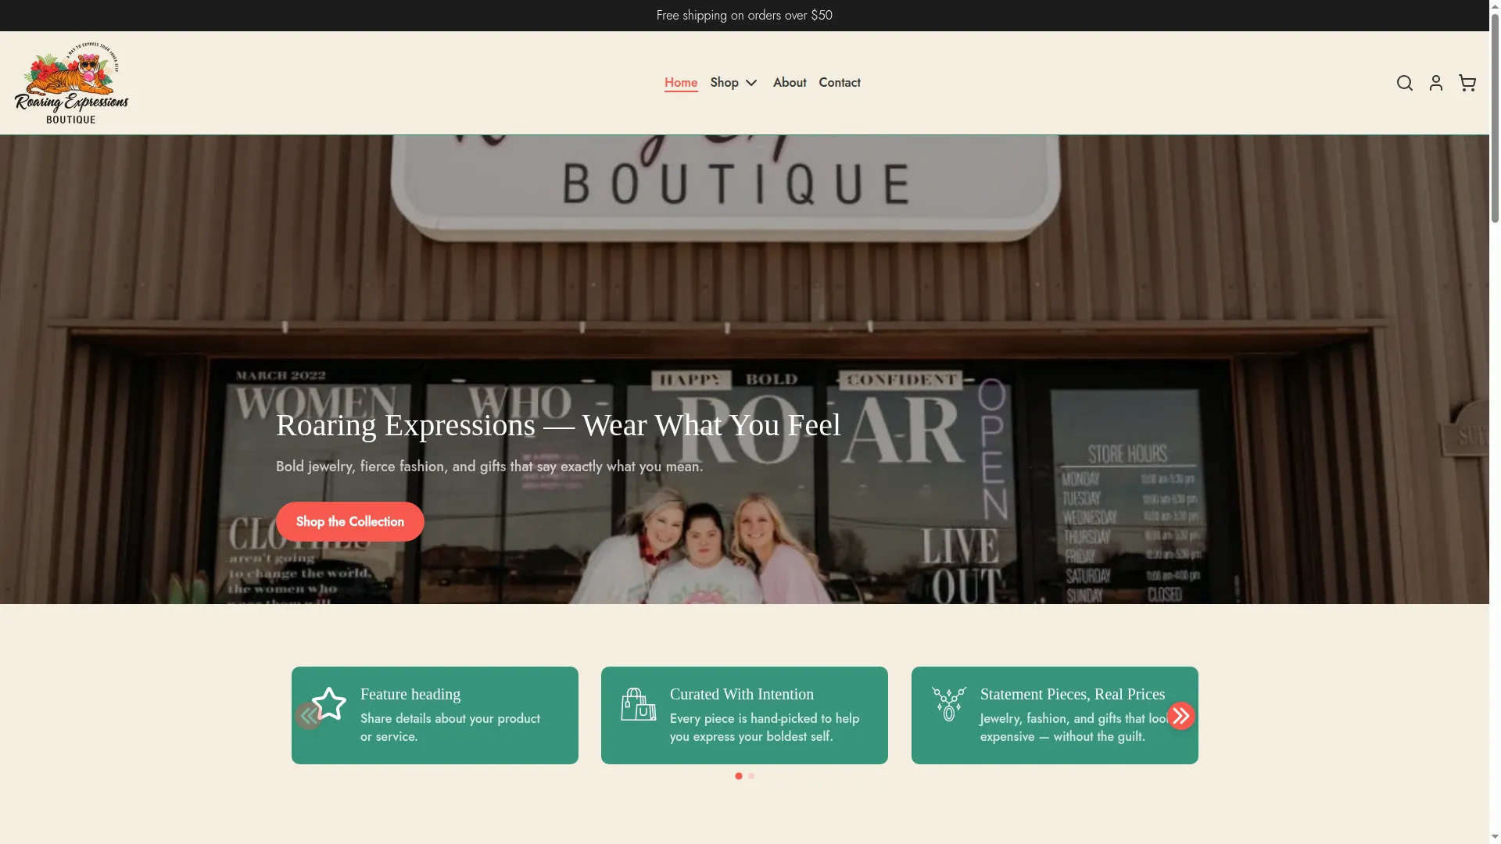
Task: Click 'Share details about your product' text
Action: 450,728
